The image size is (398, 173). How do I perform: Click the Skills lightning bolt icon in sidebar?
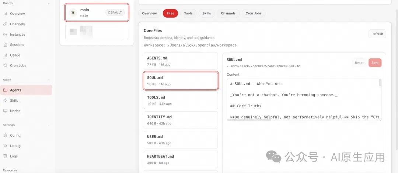pos(5,100)
